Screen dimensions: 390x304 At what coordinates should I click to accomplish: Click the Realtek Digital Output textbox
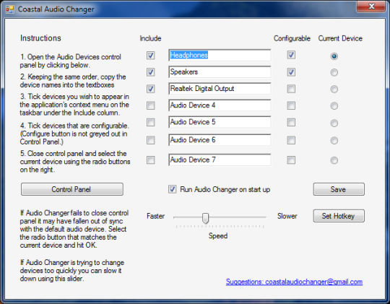(x=220, y=89)
